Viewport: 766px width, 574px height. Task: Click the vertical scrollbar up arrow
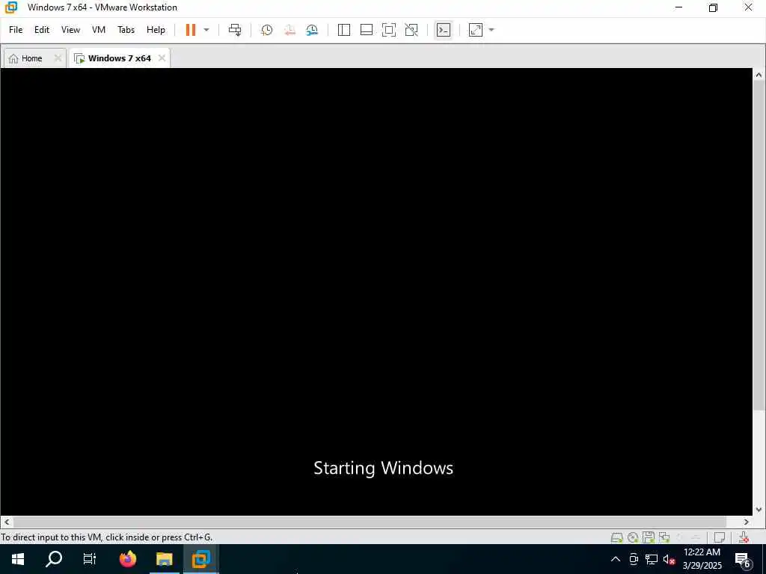point(759,75)
